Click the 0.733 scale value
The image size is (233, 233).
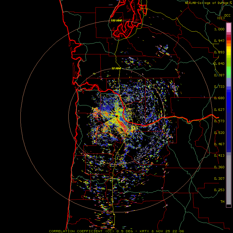(x=219, y=87)
